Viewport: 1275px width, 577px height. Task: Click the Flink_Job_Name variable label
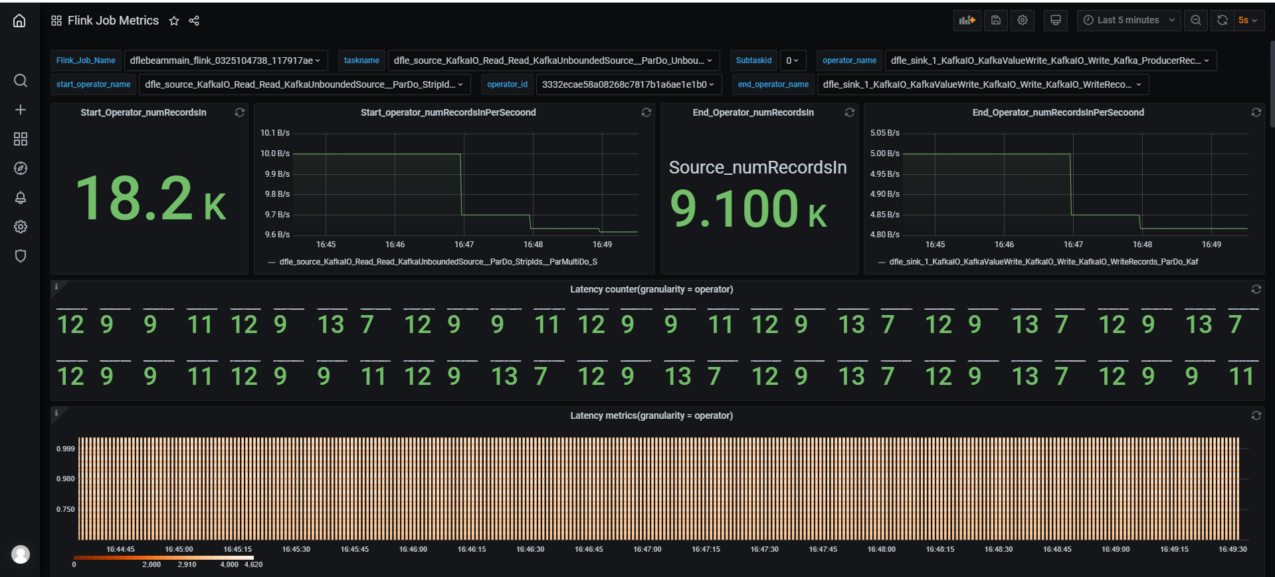pyautogui.click(x=86, y=60)
